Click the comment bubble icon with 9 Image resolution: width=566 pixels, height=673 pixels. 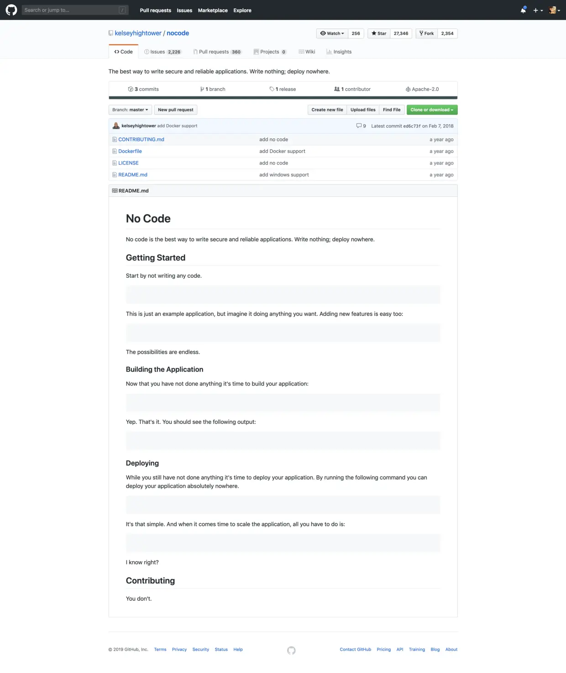(359, 126)
